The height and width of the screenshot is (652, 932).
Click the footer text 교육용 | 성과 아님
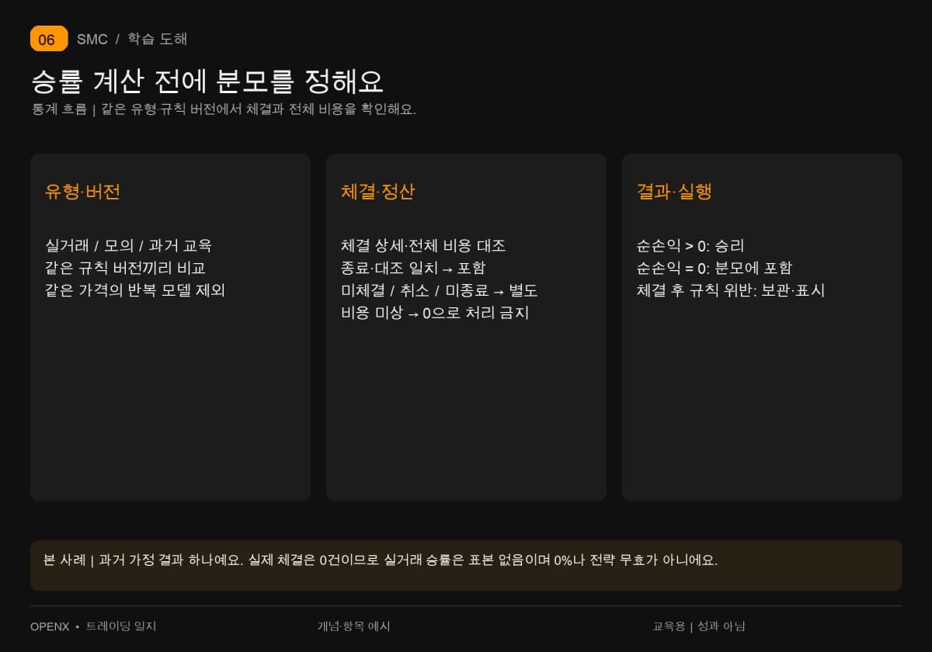(x=699, y=626)
